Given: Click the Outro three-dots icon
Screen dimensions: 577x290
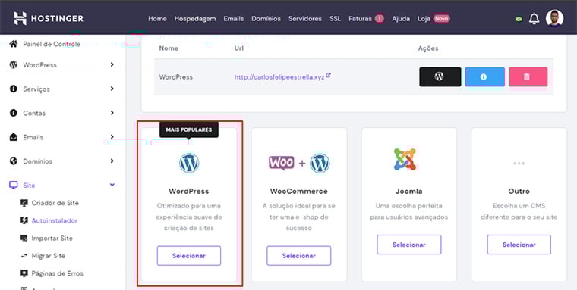Looking at the screenshot, I should click(519, 164).
